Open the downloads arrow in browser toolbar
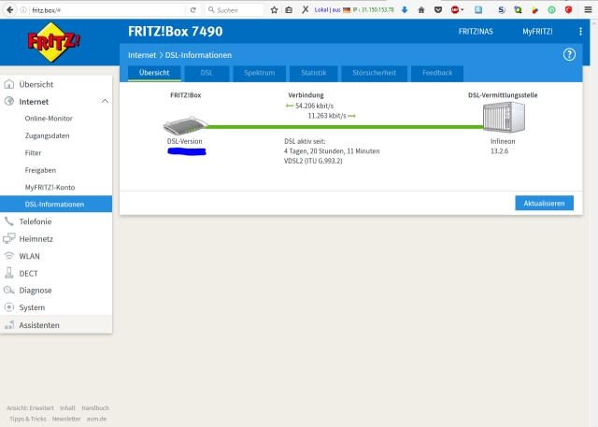Viewport: 598px width, 427px height. point(405,10)
